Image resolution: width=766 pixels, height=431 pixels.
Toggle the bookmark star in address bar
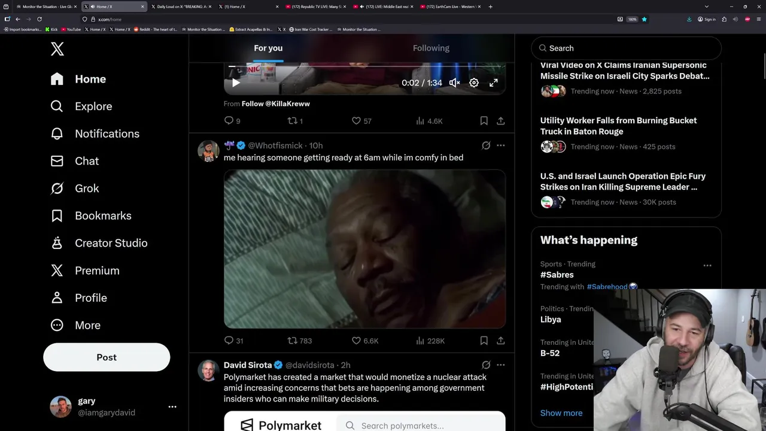[645, 19]
